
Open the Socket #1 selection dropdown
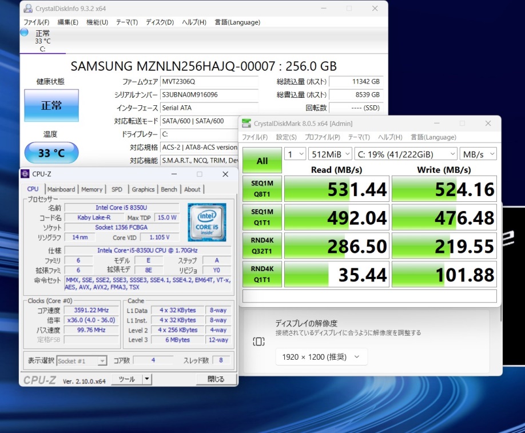click(82, 361)
